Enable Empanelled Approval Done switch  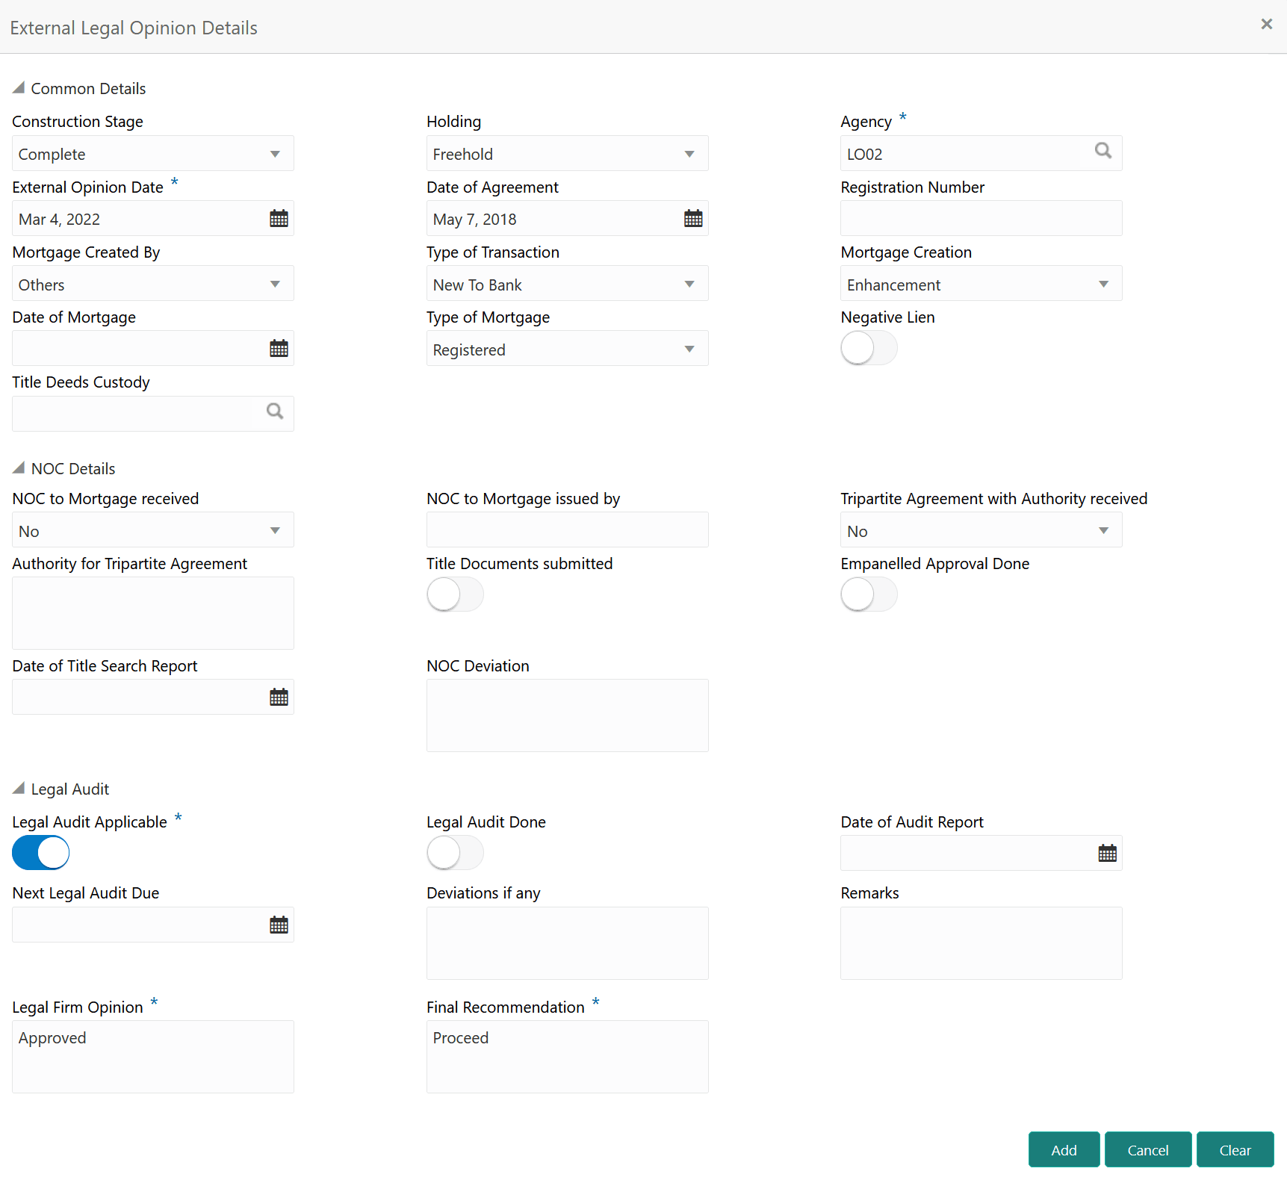[869, 595]
